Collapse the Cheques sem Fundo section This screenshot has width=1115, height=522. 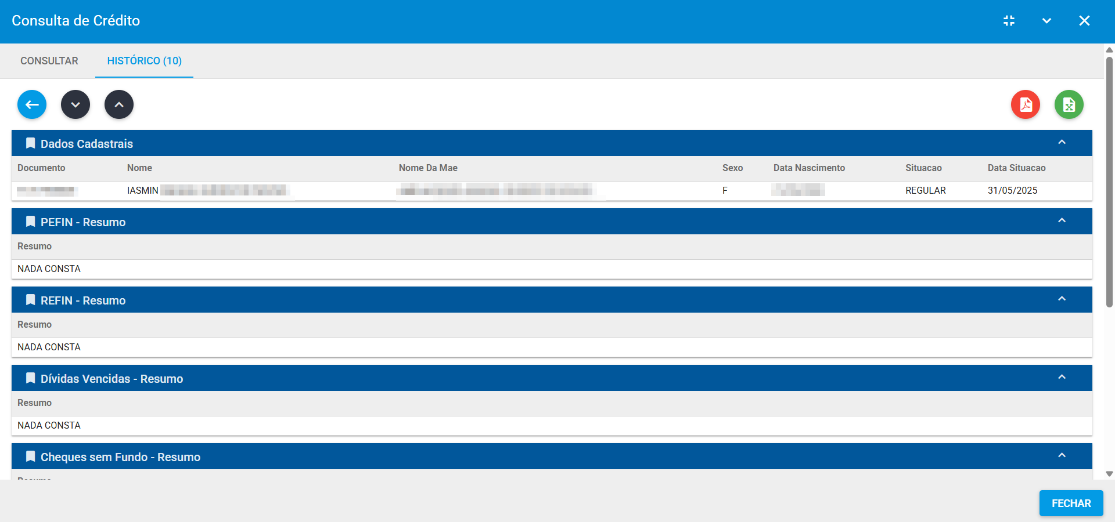(x=1062, y=456)
